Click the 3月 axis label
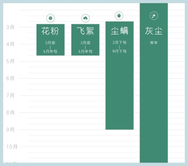This screenshot has height=166, width=188. point(10,27)
